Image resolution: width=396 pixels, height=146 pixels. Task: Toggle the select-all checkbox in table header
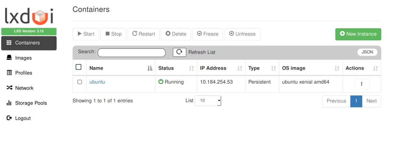click(x=79, y=67)
